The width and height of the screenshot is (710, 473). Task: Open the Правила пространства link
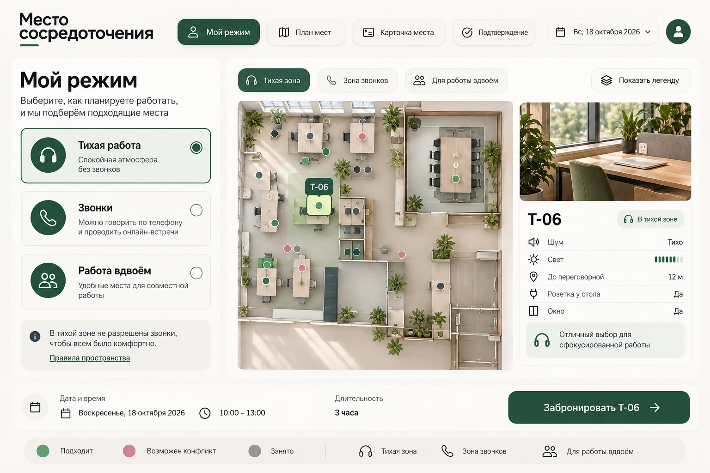pos(90,358)
